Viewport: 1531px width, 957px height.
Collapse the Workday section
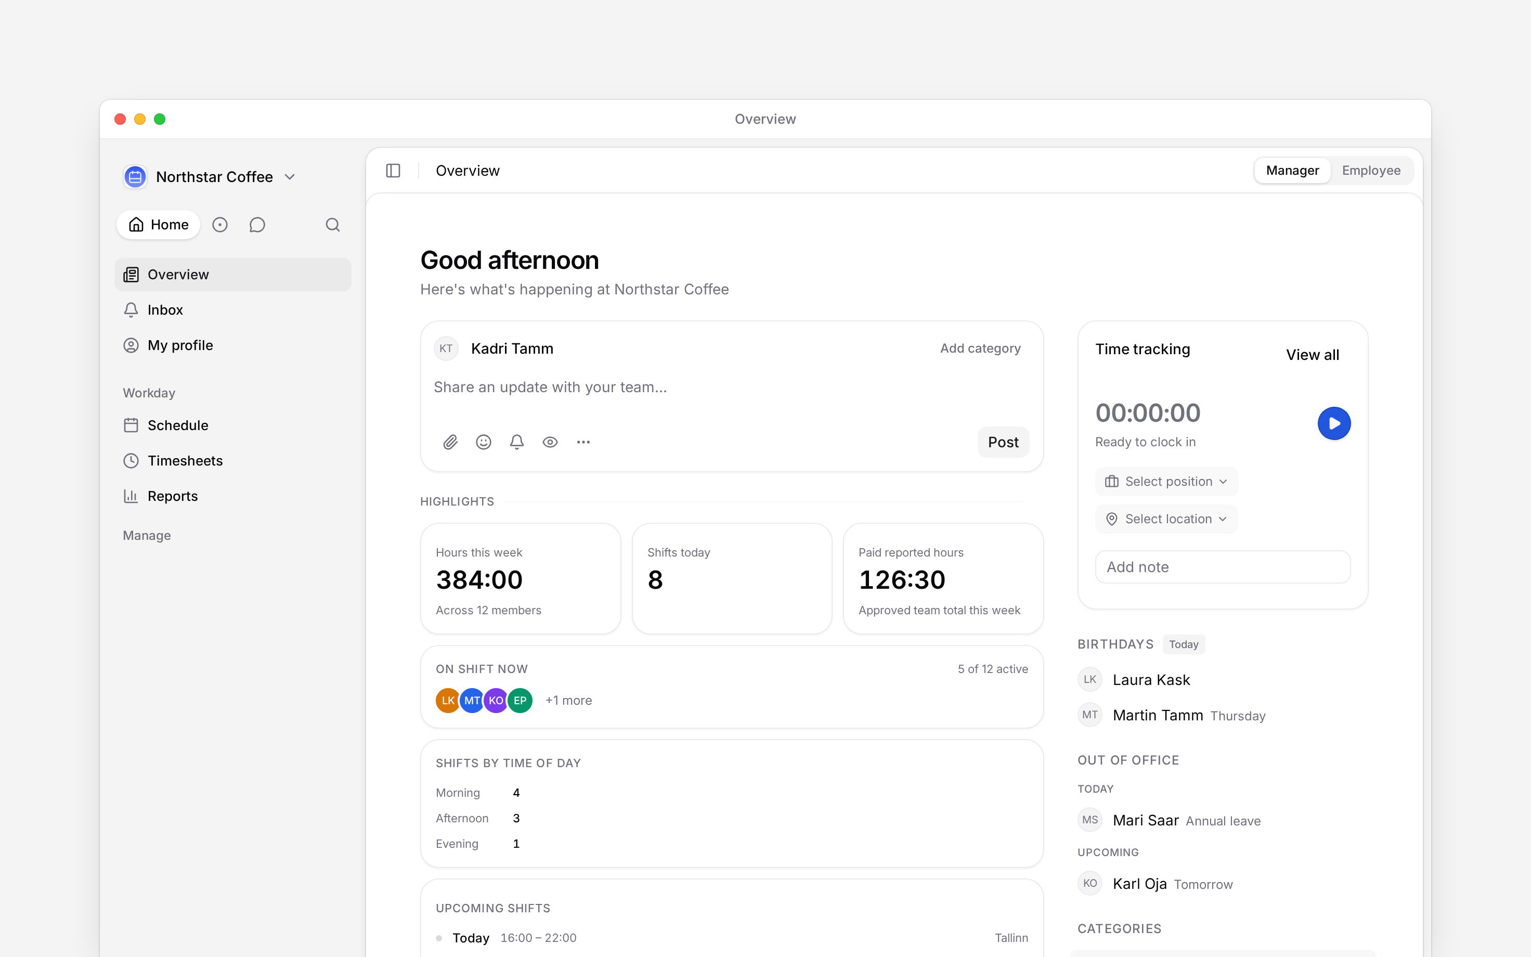tap(149, 393)
